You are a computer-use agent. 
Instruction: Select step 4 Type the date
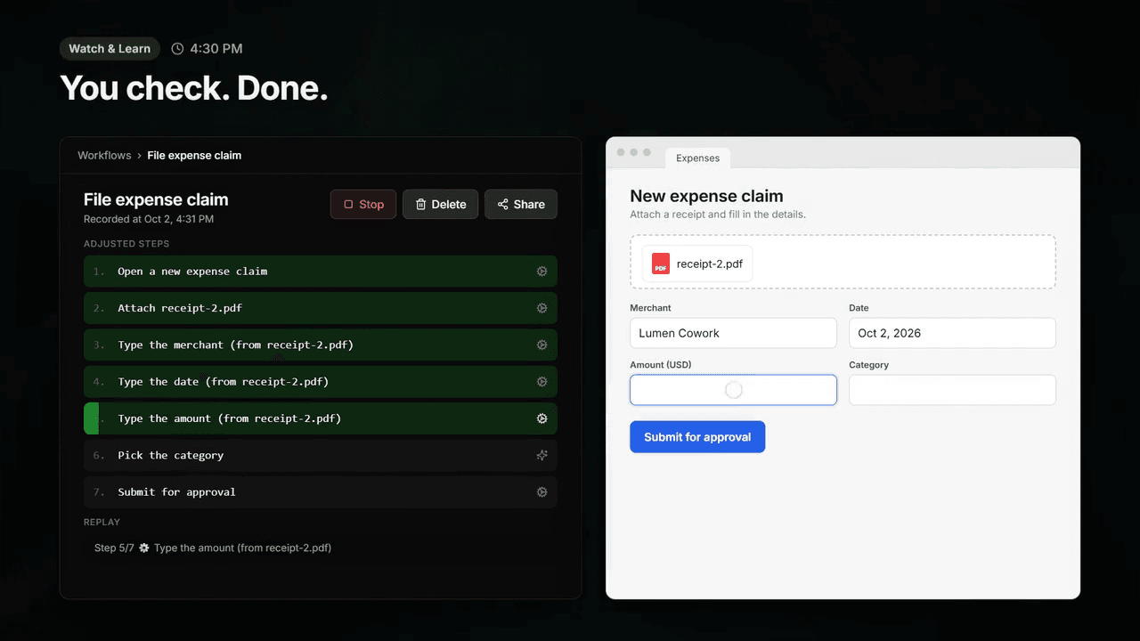pyautogui.click(x=321, y=382)
